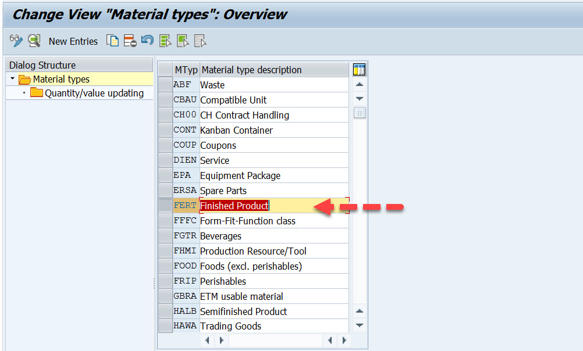Click the dotted grid button on the table edge
This screenshot has height=351, width=583.
pos(359,113)
